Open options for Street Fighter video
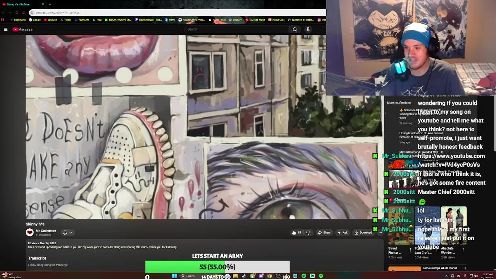The width and height of the screenshot is (496, 279). [x=410, y=250]
